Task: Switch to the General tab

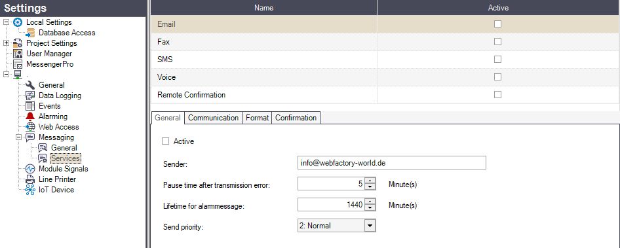Action: (x=168, y=118)
